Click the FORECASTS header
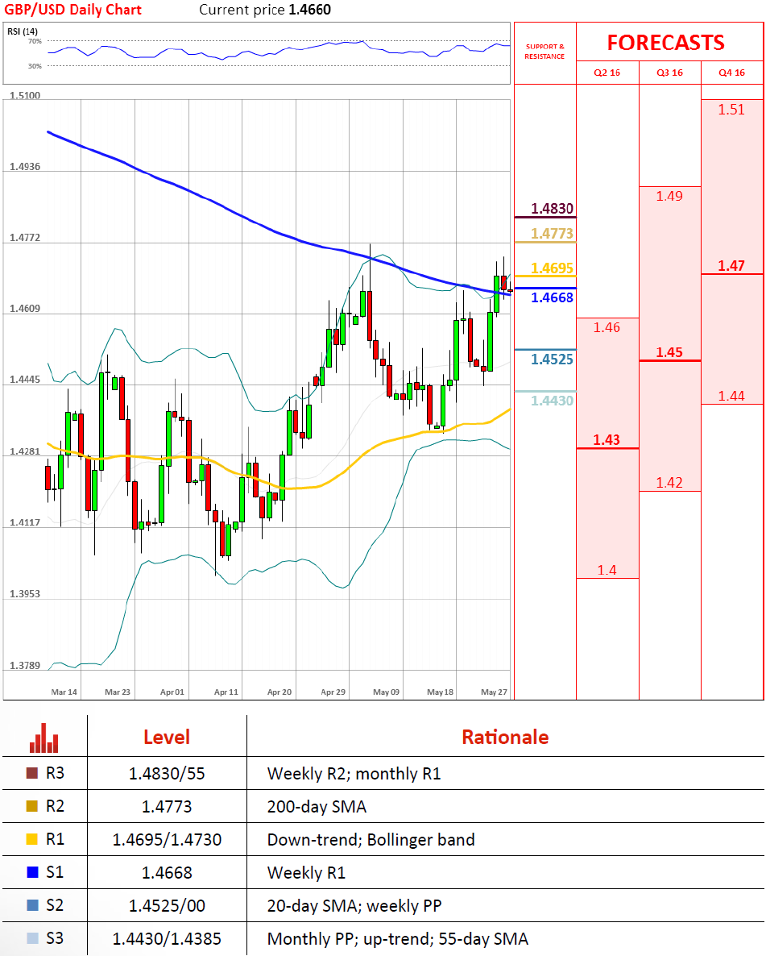Image resolution: width=766 pixels, height=956 pixels. tap(665, 43)
